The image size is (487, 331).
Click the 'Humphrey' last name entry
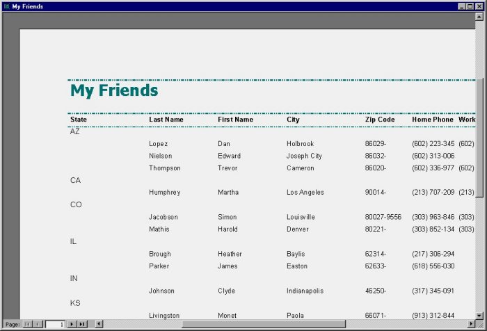pos(164,193)
